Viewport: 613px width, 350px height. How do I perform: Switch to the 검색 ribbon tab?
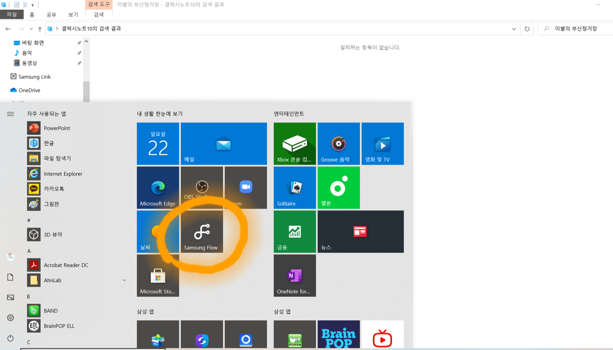tap(99, 15)
